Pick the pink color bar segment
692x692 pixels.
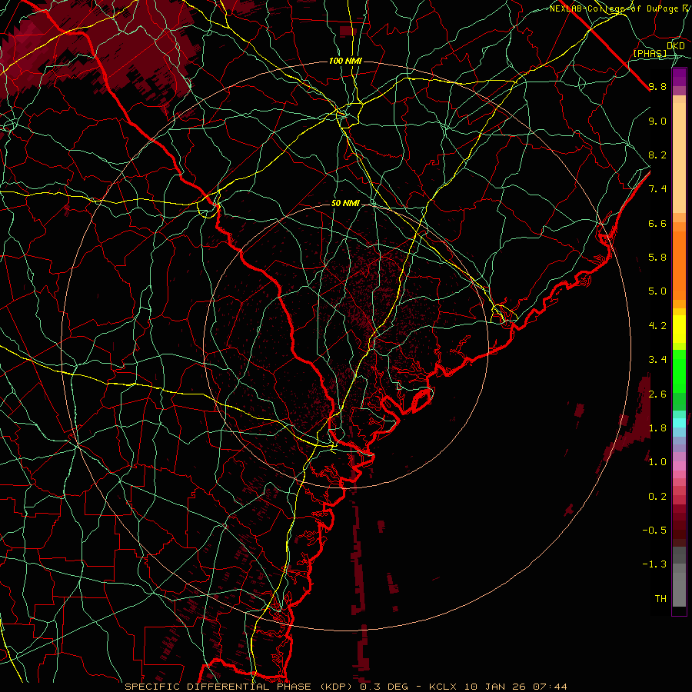pos(679,466)
